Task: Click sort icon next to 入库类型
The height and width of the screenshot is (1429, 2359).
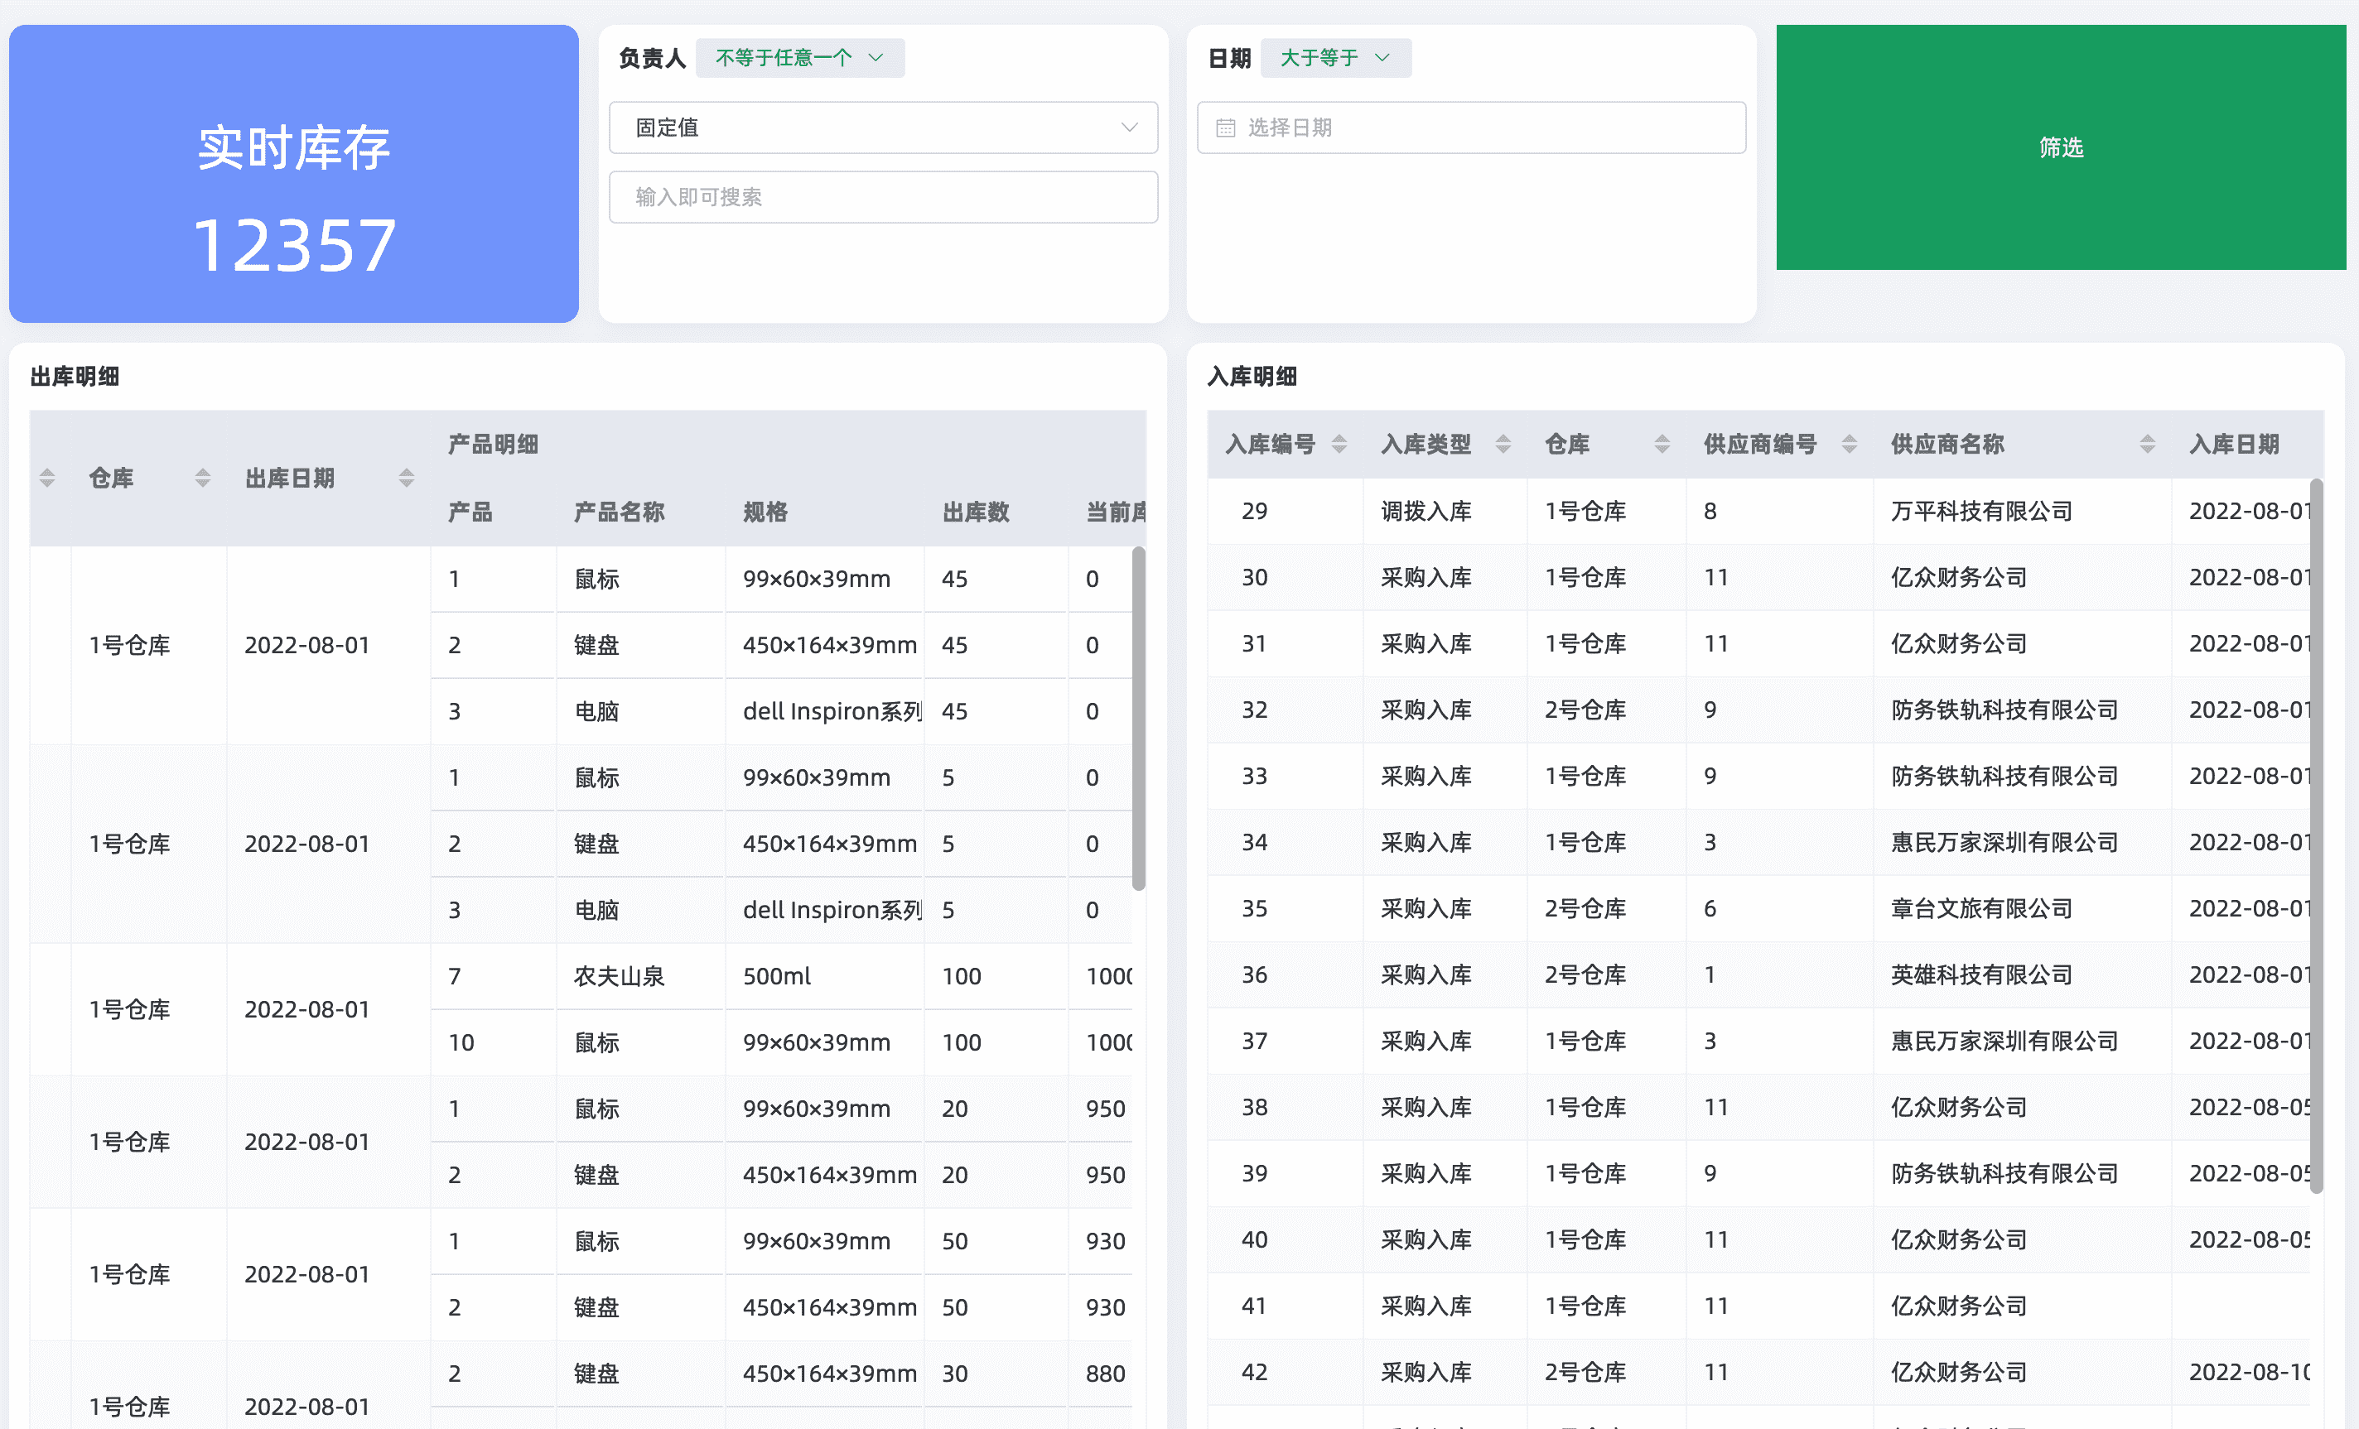Action: tap(1503, 444)
